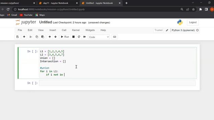Open browser extensions puzzle icon

pos(201,9)
